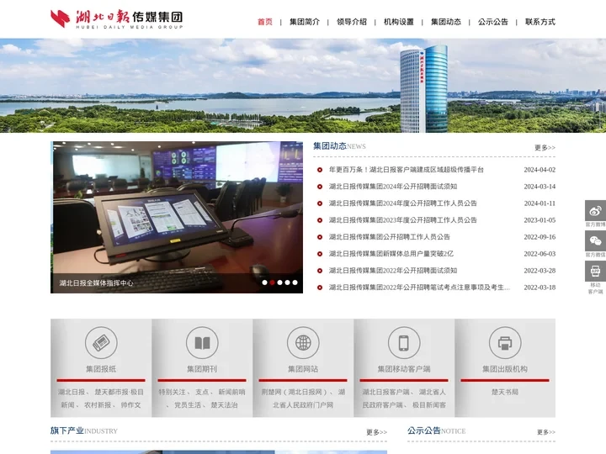Open the 移动客户端 APP icon
Viewport: 606px width, 454px height.
pos(595,271)
